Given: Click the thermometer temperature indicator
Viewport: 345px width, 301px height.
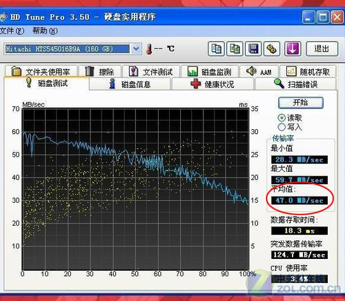Looking at the screenshot, I should [x=149, y=49].
